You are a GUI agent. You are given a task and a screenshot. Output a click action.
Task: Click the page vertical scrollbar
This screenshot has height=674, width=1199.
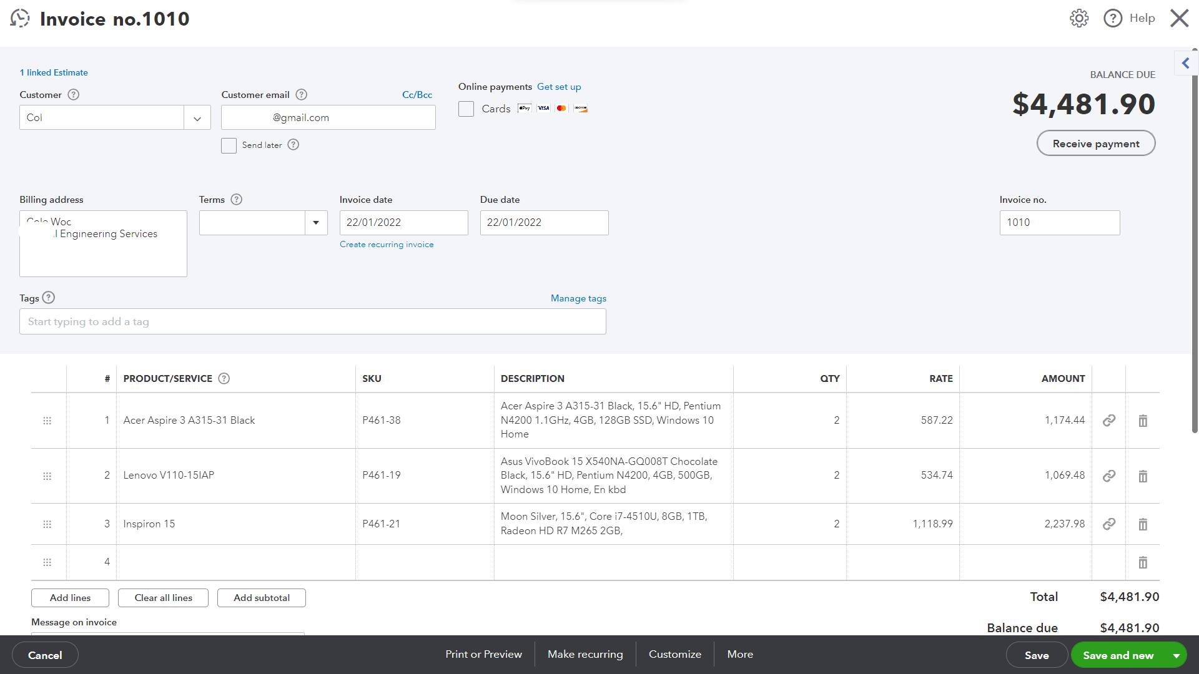coord(1195,240)
